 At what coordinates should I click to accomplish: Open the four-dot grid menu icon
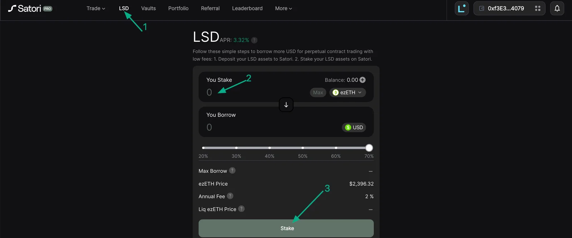click(x=537, y=8)
